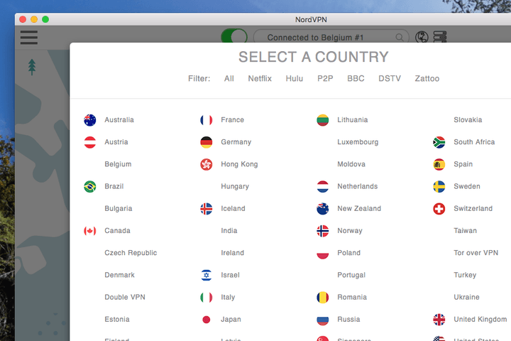
Task: Choose Turkey
Action: (x=465, y=275)
